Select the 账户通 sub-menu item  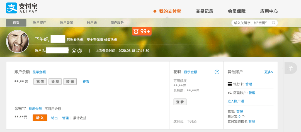click(92, 23)
